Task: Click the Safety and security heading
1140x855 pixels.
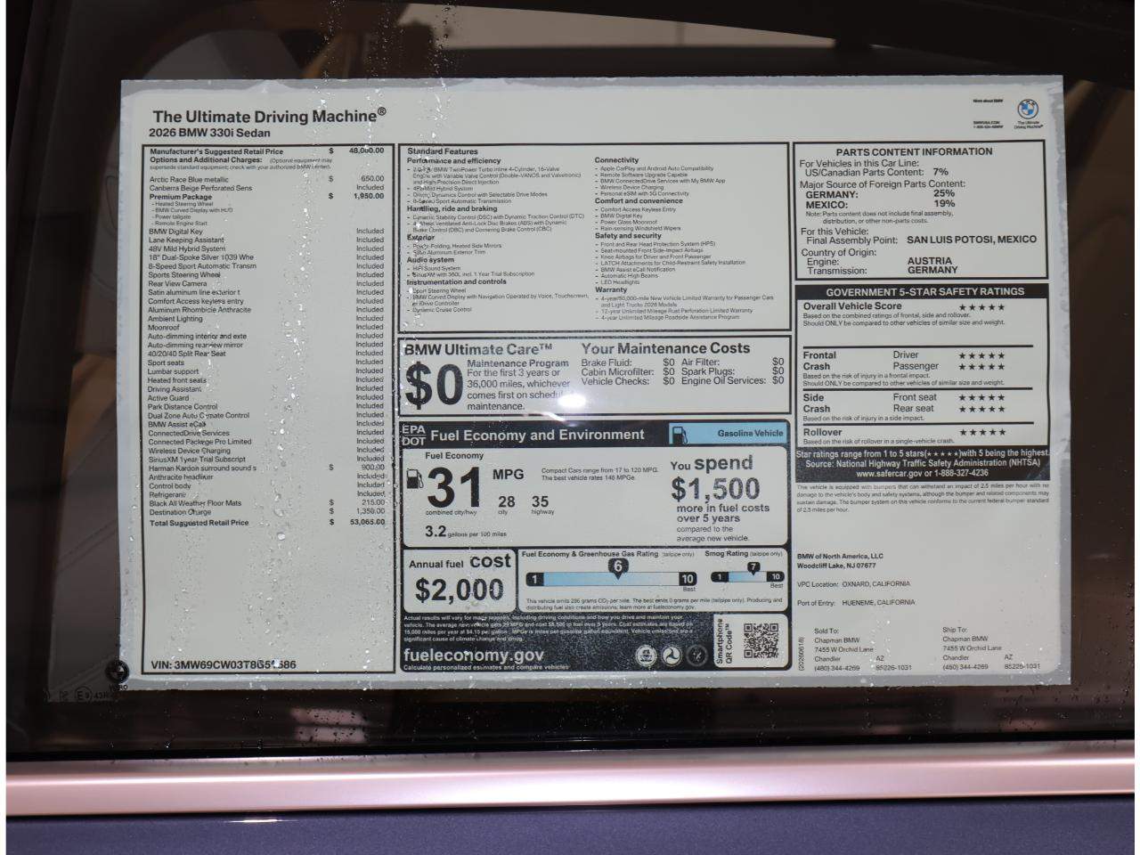Action: 628,236
